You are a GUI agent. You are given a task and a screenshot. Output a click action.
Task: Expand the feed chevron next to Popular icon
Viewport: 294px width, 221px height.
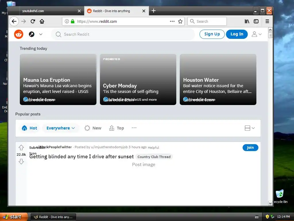pos(41,34)
